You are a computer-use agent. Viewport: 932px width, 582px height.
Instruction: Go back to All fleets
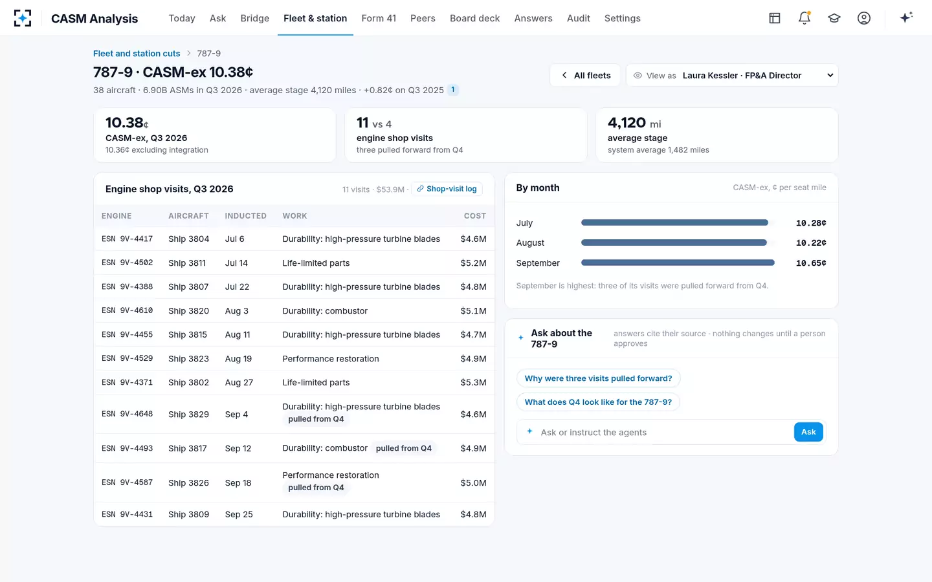(585, 75)
